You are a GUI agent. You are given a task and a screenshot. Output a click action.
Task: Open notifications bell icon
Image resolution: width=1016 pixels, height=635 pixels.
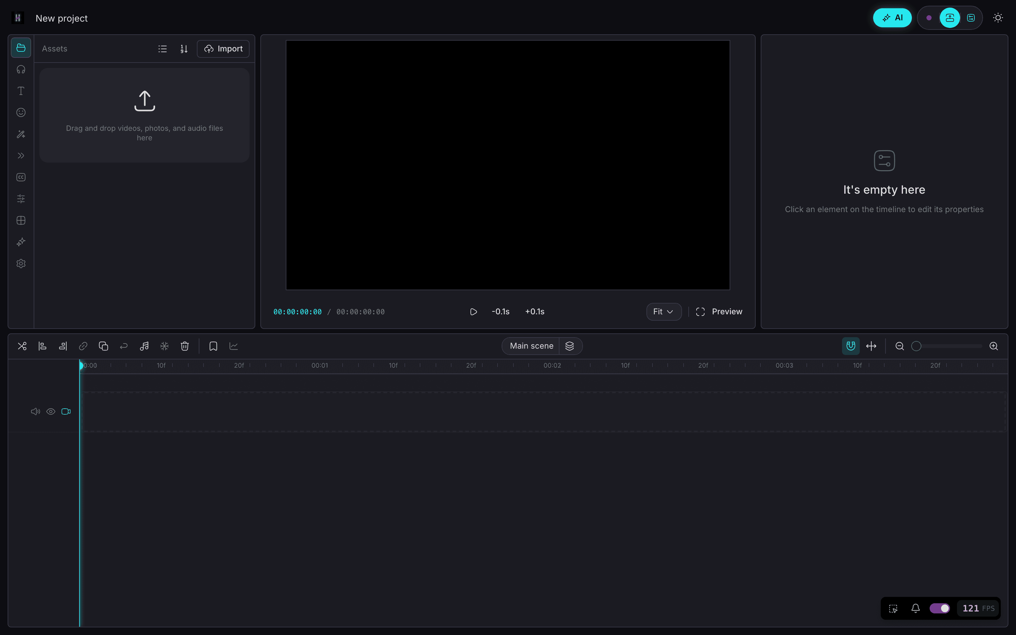pyautogui.click(x=916, y=609)
